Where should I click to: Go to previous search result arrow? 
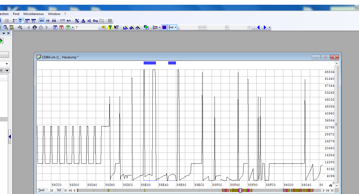click(x=28, y=28)
